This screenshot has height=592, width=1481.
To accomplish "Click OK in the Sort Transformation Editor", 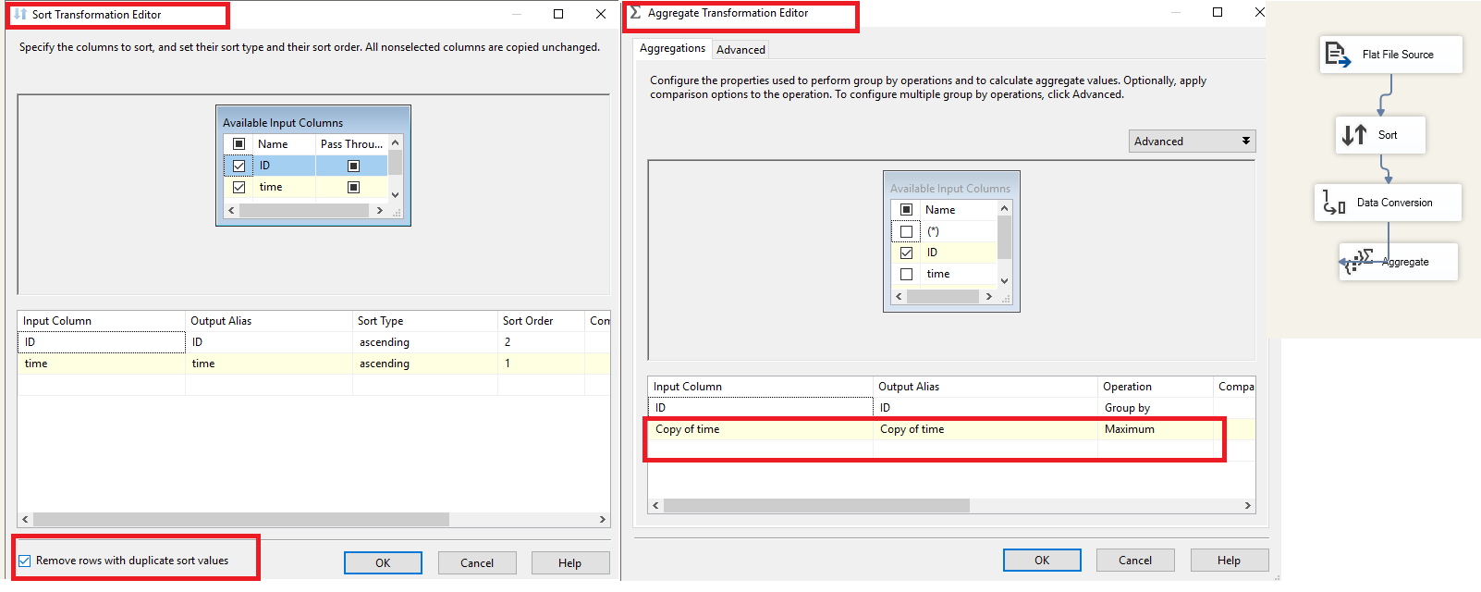I will tap(383, 562).
